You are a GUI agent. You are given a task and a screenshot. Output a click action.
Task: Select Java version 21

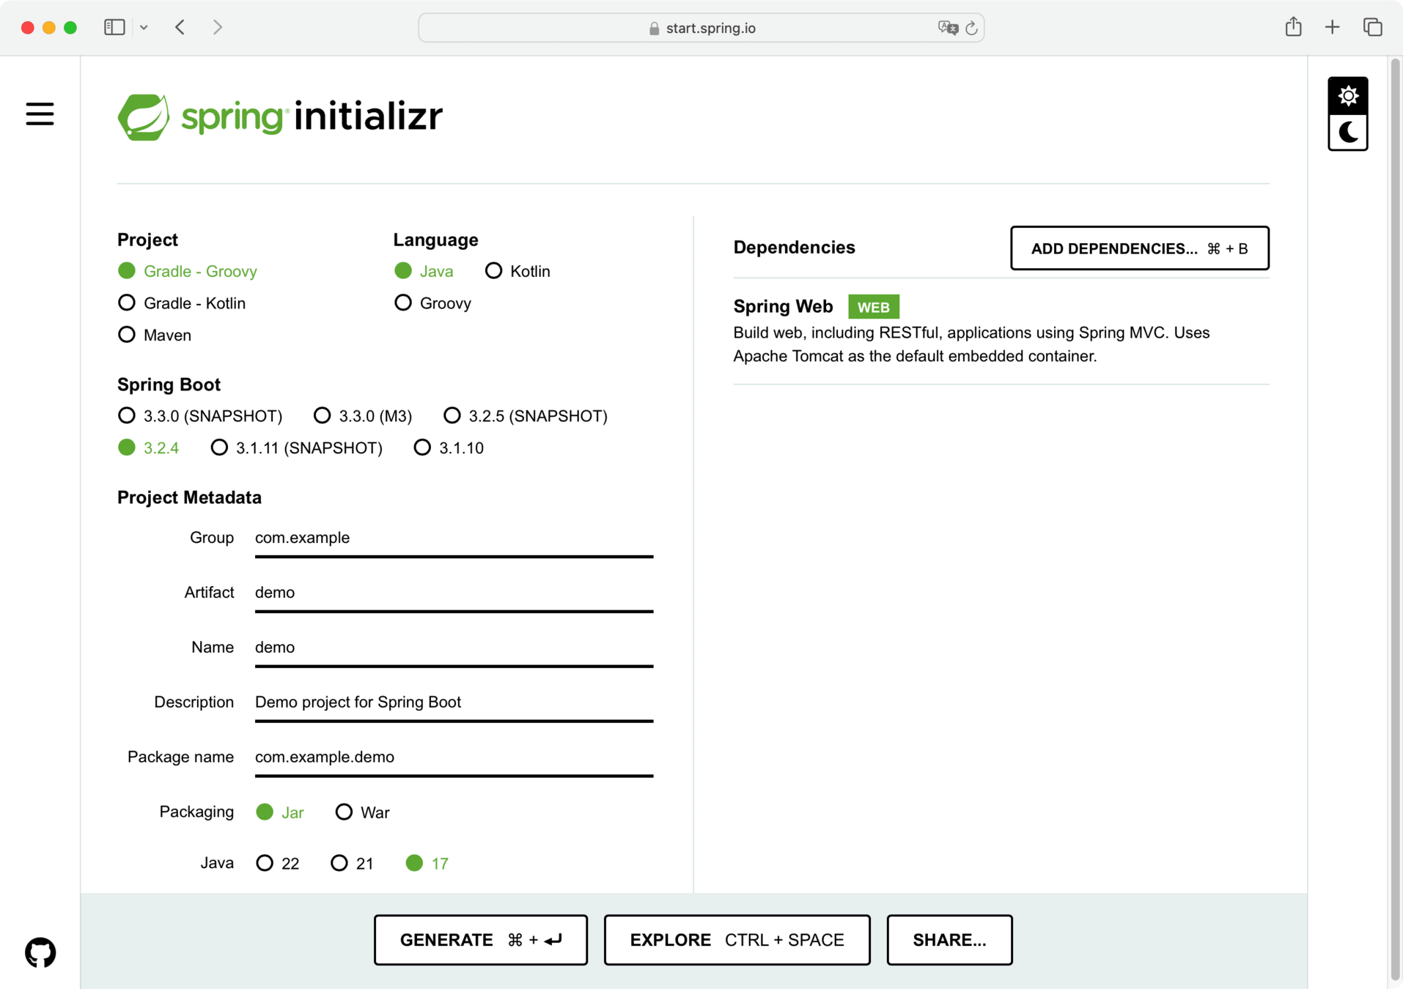pyautogui.click(x=352, y=863)
